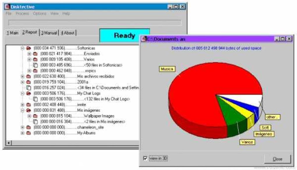The image size is (297, 170).
Task: Click the left arrow of the horizontal scrollbar
Action: pyautogui.click(x=9, y=143)
